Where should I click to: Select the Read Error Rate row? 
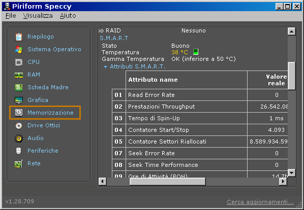click(200, 95)
